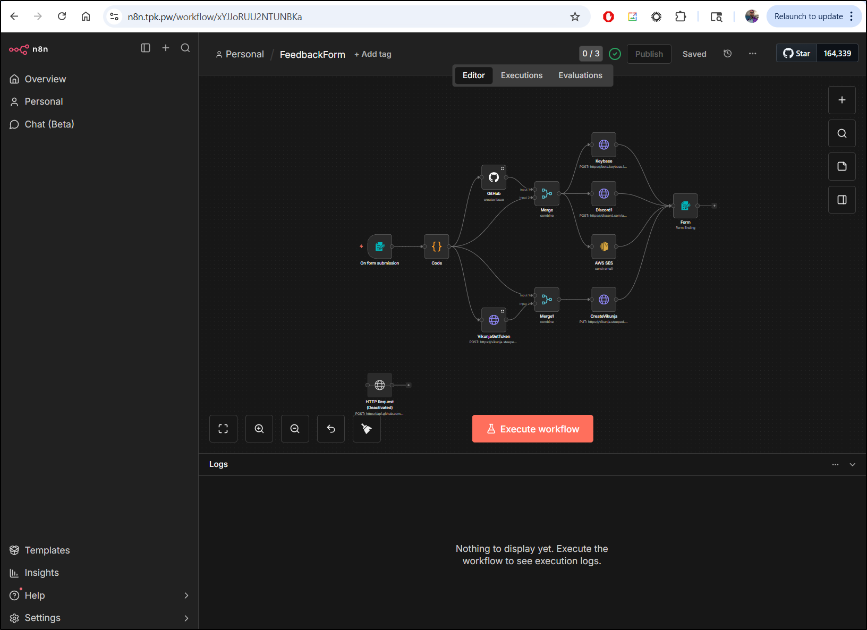Open the workflow three-dot options menu
The height and width of the screenshot is (630, 867).
pyautogui.click(x=752, y=54)
